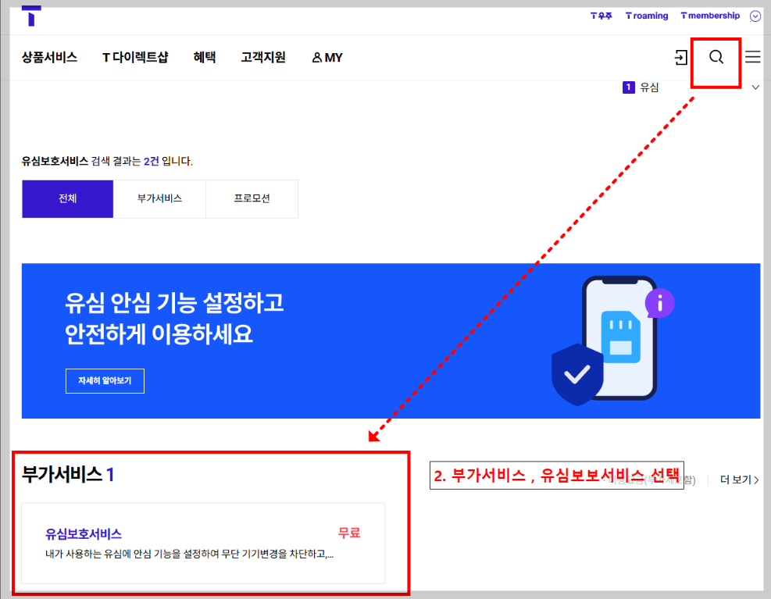Open the hamburger menu icon

pos(752,57)
